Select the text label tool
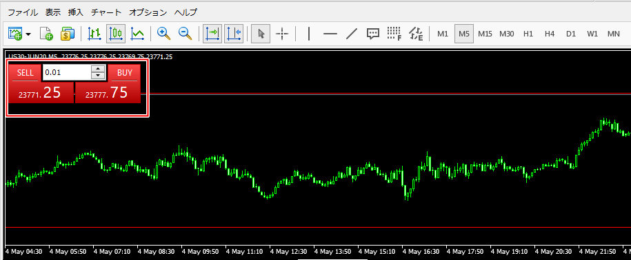This screenshot has width=631, height=260. pos(373,34)
